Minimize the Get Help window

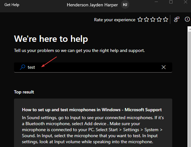pos(156,2)
